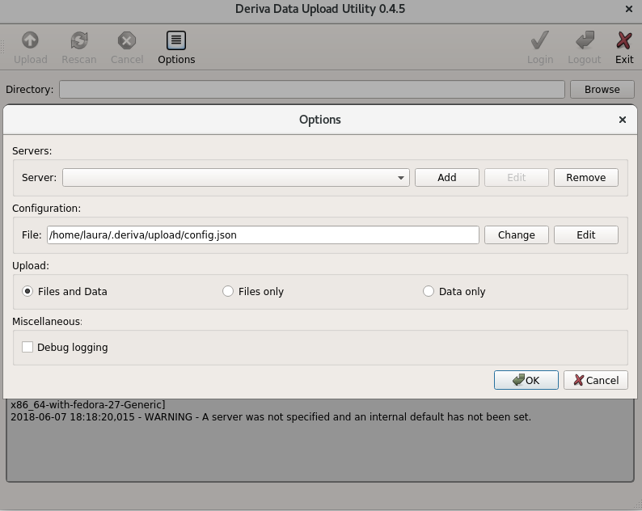
Task: Dismiss the dialog with the Cancel button
Action: tap(596, 380)
